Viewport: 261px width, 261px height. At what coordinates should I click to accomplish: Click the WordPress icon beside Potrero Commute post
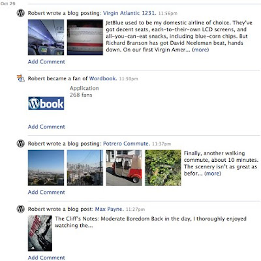click(21, 144)
